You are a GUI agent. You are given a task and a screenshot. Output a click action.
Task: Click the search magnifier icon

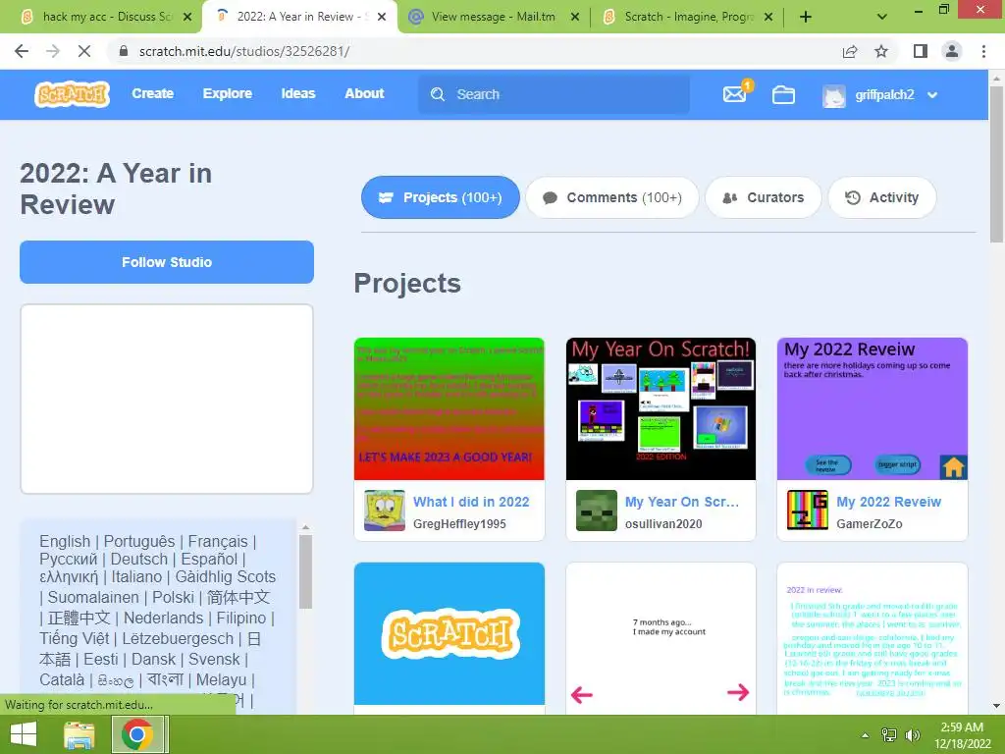(438, 94)
